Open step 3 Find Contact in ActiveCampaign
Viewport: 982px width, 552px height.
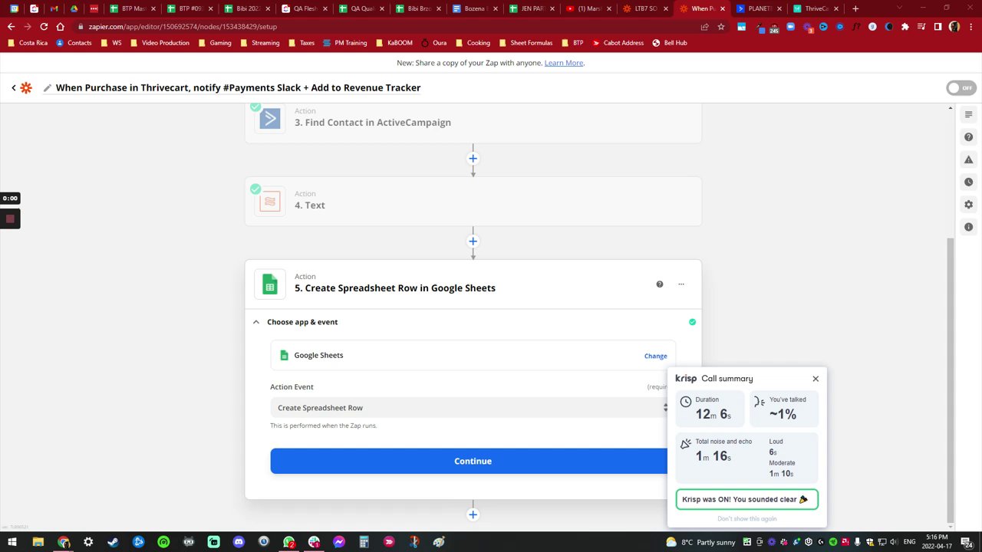coord(473,123)
